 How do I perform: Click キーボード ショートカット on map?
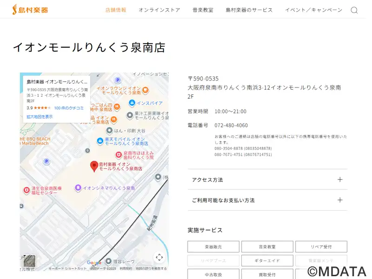67,269
